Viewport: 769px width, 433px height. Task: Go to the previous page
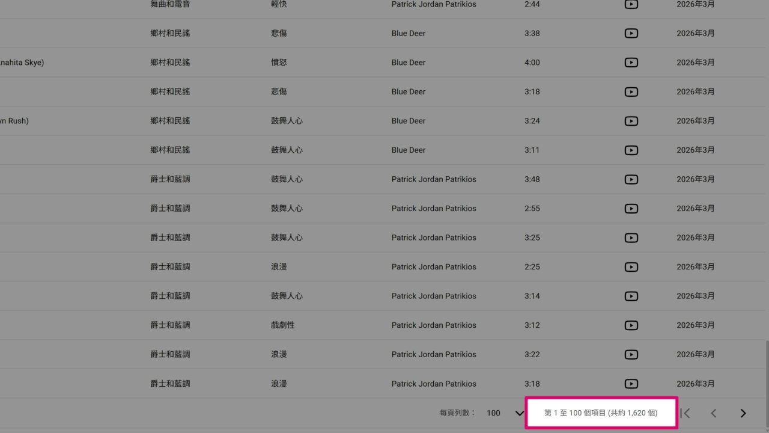(x=714, y=413)
